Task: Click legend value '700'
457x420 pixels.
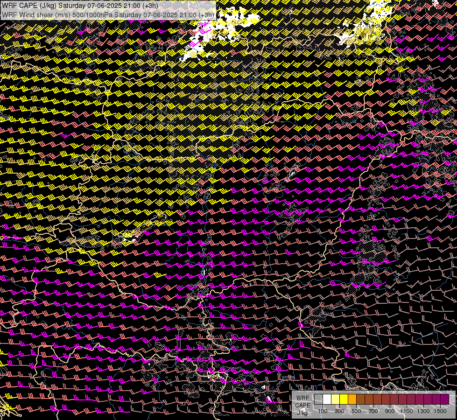Action: click(373, 411)
